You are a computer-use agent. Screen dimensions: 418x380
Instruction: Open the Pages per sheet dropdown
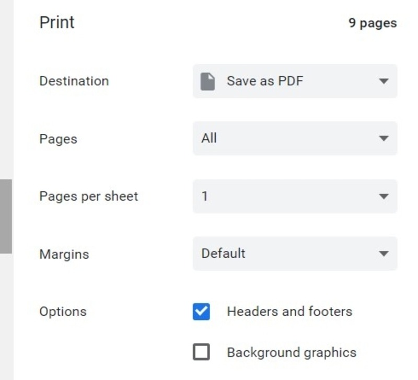click(384, 197)
